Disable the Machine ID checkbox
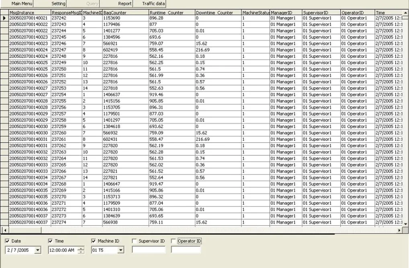The width and height of the screenshot is (409, 268). tap(94, 241)
